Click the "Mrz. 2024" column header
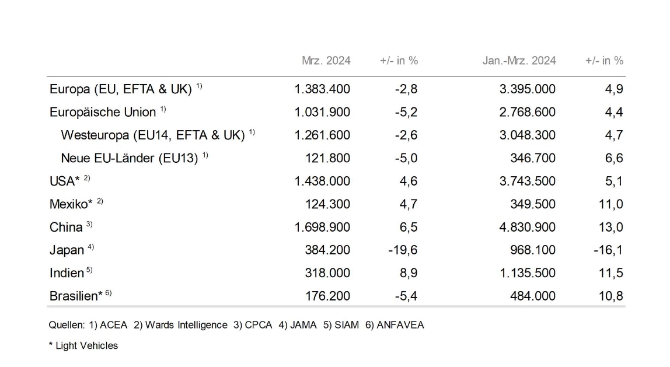Viewport: 670px width, 367px height. 326,61
